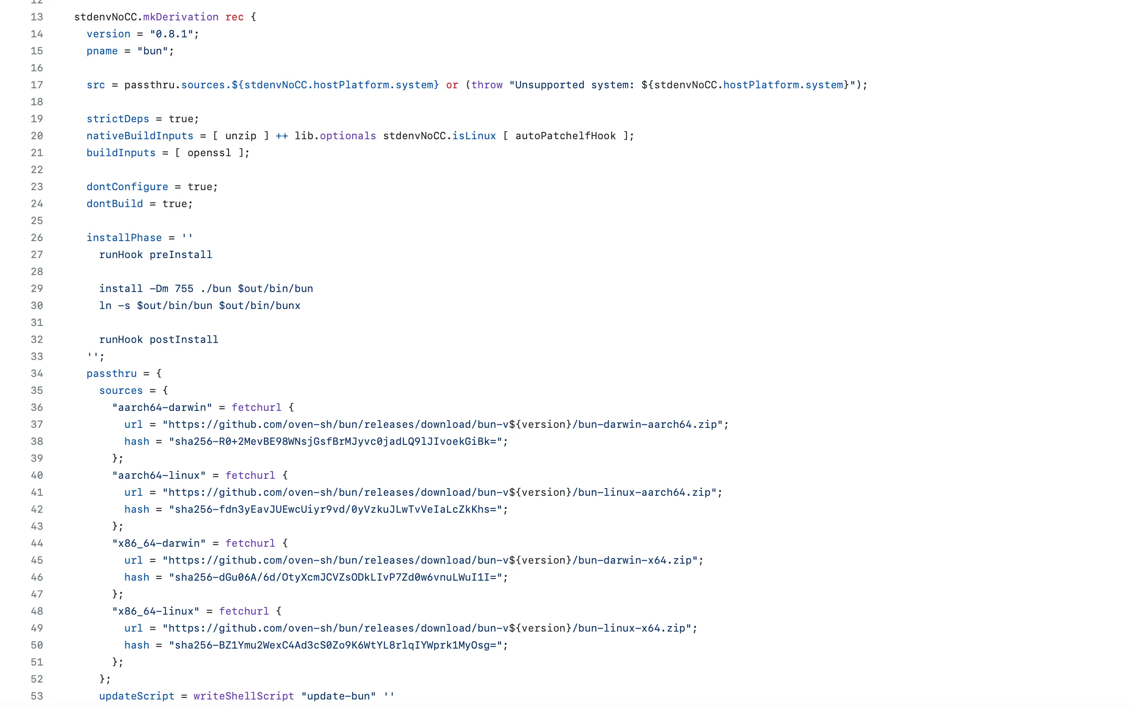Place cursor on mkDerivation identifier
The height and width of the screenshot is (708, 1133).
pos(181,17)
